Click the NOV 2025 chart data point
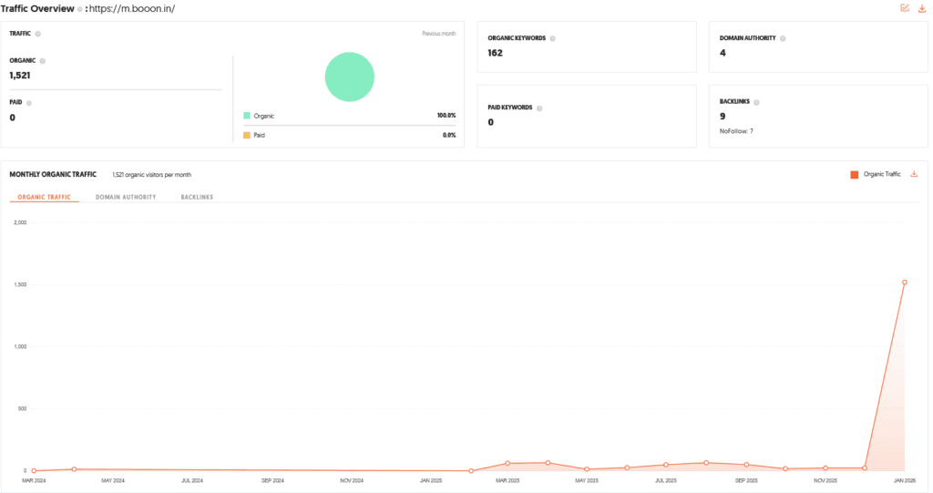Image resolution: width=933 pixels, height=493 pixels. (x=825, y=468)
